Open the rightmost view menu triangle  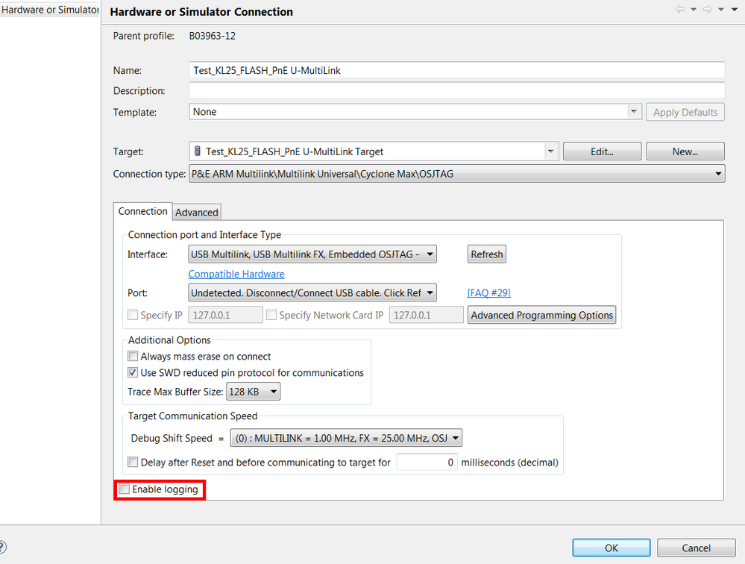point(735,10)
